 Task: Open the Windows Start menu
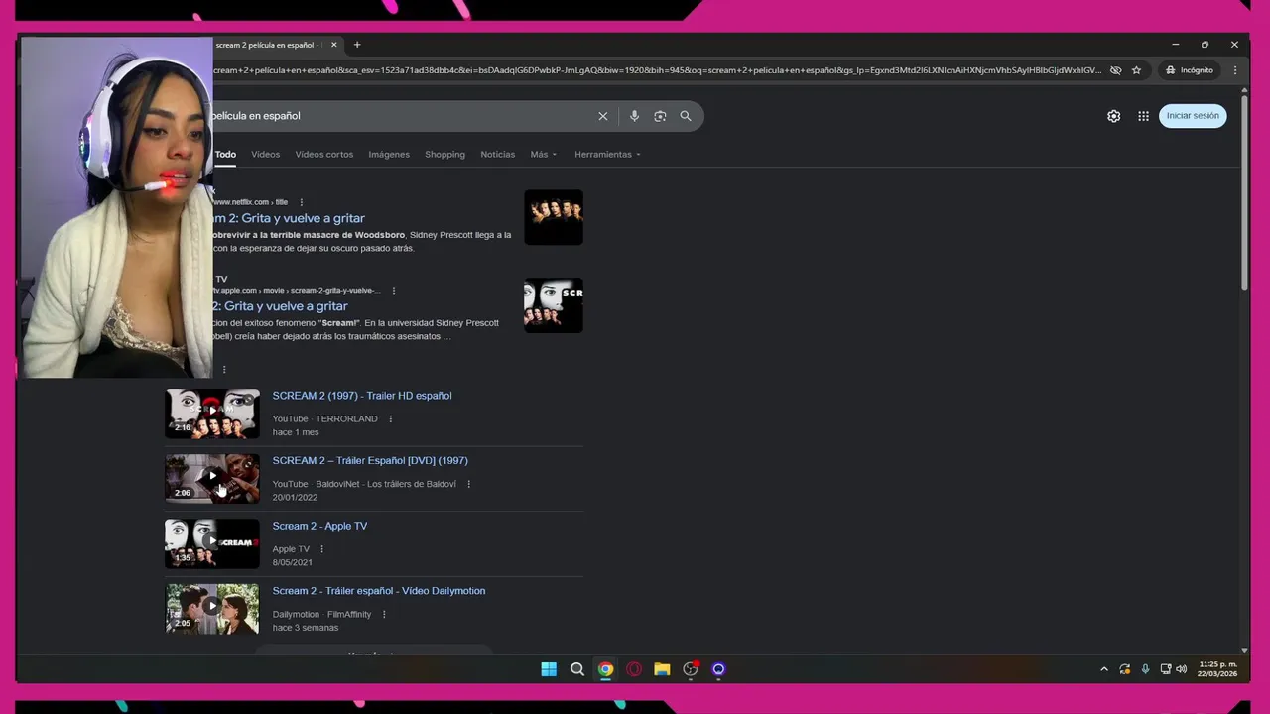(549, 669)
